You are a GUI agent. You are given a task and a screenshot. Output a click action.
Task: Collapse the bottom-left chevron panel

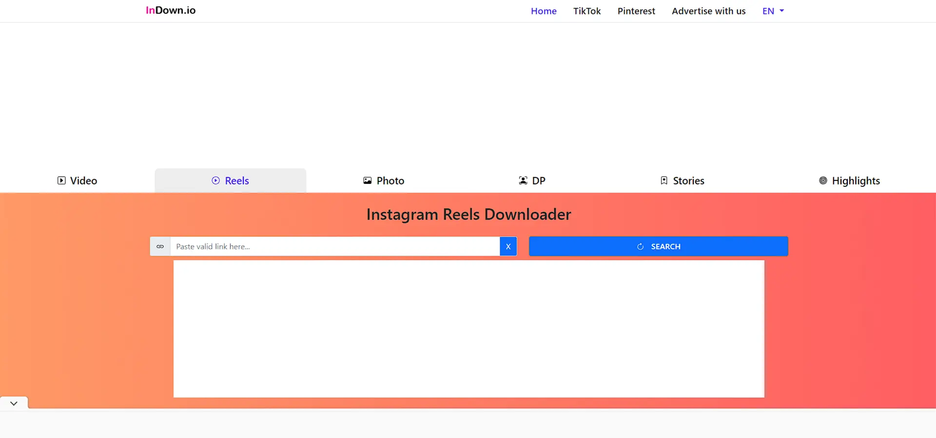(14, 403)
